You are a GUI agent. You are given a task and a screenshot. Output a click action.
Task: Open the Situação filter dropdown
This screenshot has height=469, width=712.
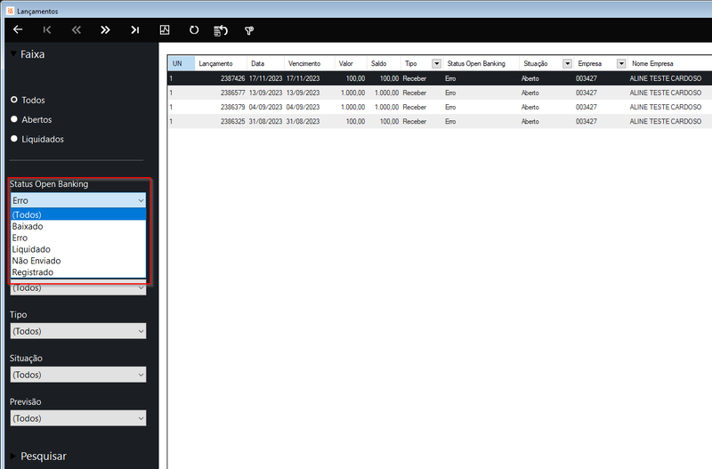point(78,375)
